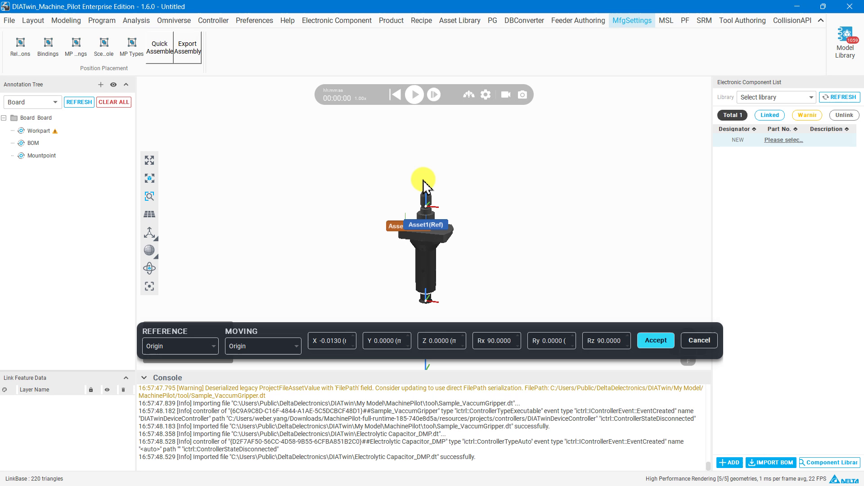Click Quick Assemble button
The height and width of the screenshot is (486, 864).
(x=159, y=47)
